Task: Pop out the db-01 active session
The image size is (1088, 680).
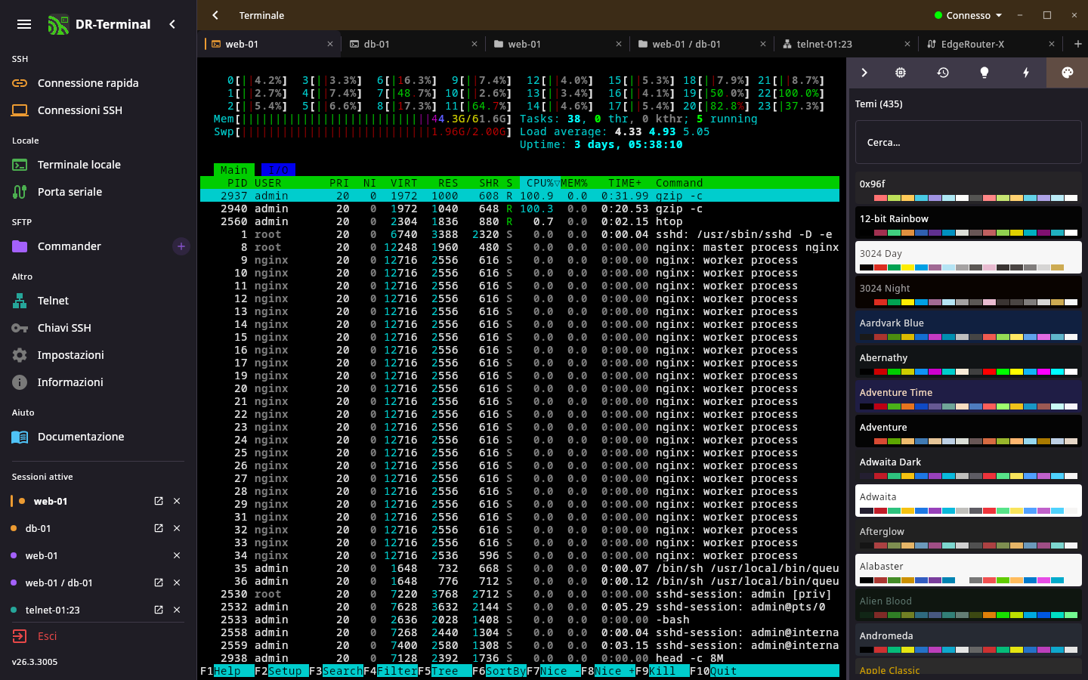Action: coord(159,528)
